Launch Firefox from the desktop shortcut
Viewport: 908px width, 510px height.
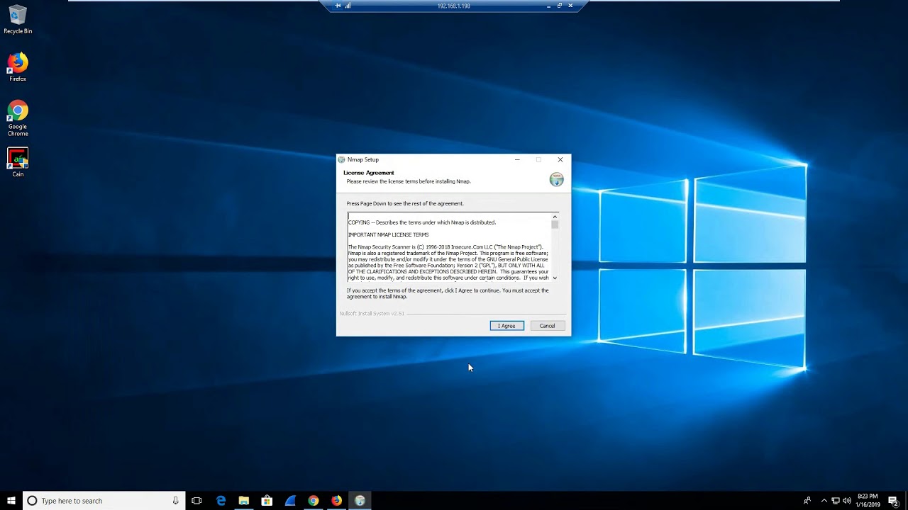coord(18,67)
